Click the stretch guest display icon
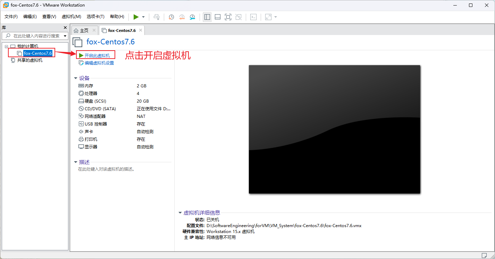The height and width of the screenshot is (259, 495). tap(268, 17)
